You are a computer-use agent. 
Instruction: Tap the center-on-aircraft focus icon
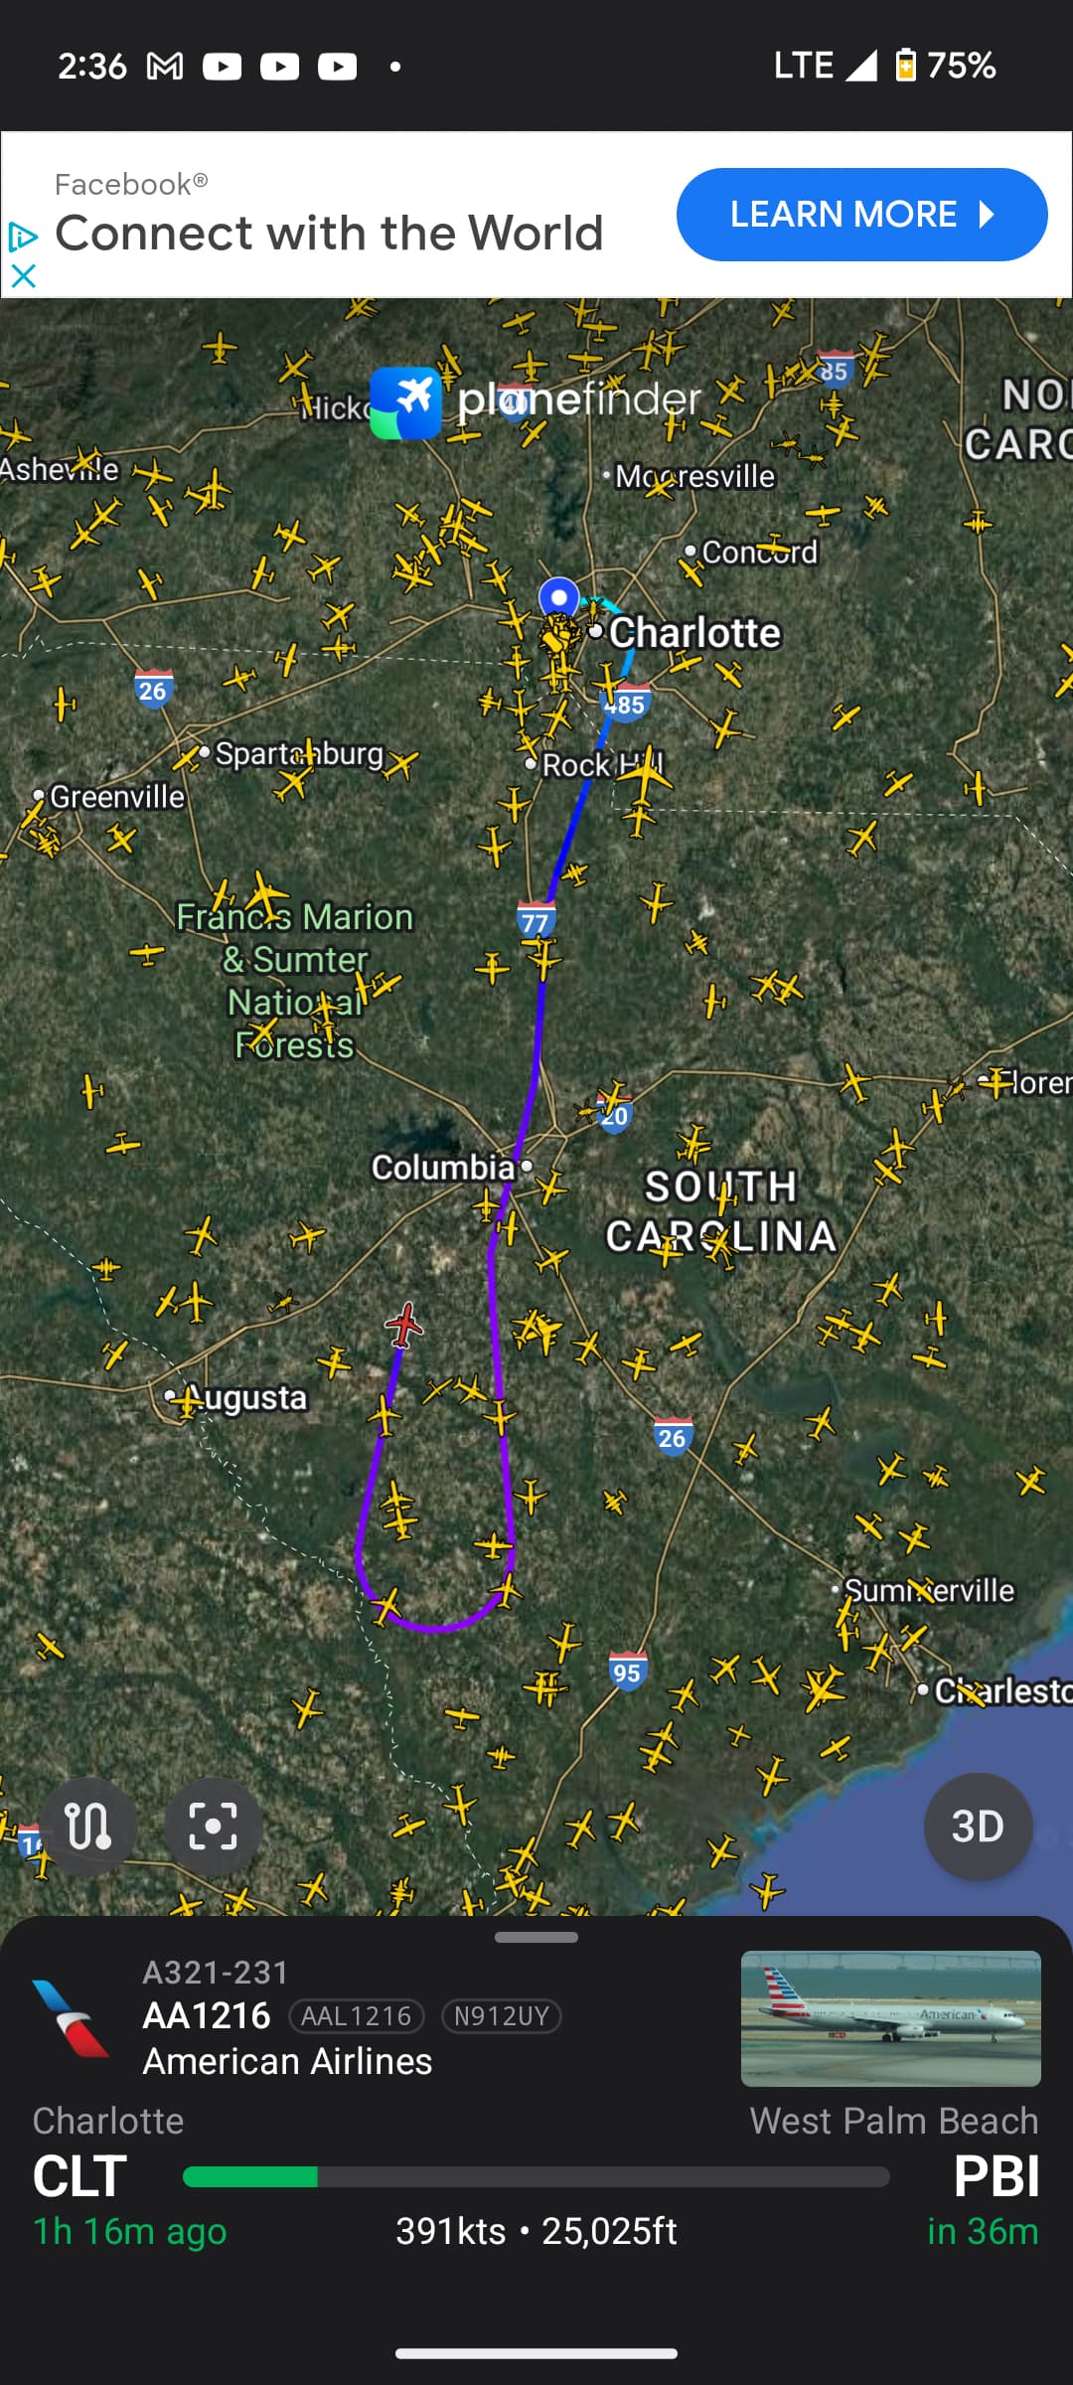[213, 1826]
